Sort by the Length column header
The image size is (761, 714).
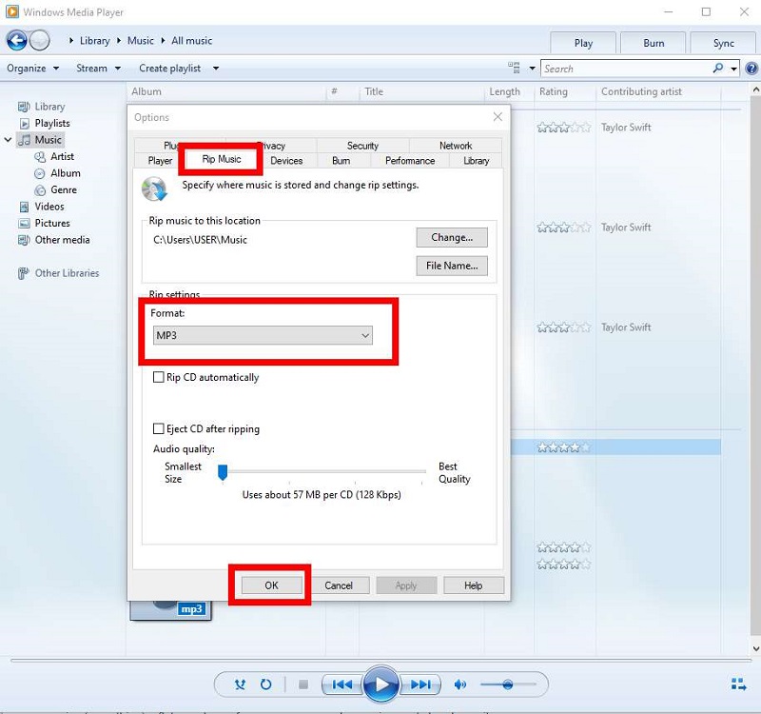(505, 91)
